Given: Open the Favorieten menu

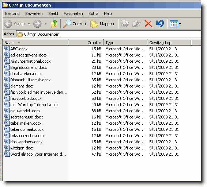Looking at the screenshot, I should coord(73,13).
